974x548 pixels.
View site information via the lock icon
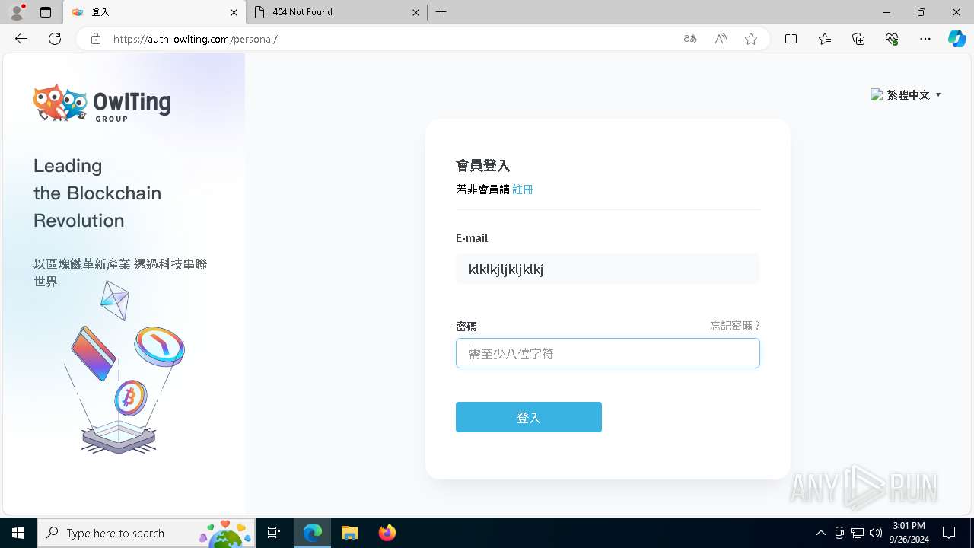coord(96,39)
